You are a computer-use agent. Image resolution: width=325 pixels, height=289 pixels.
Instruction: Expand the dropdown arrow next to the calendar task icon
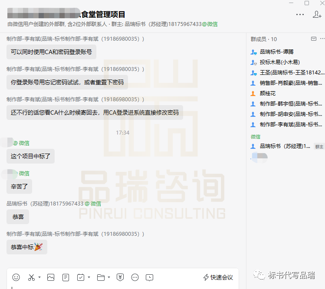89,277
